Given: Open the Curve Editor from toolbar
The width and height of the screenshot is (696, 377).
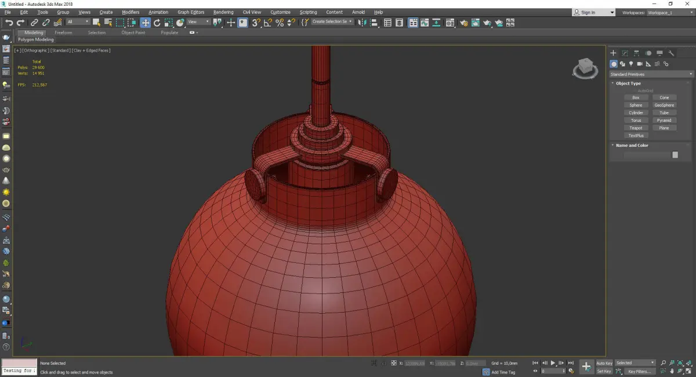Looking at the screenshot, I should point(425,23).
